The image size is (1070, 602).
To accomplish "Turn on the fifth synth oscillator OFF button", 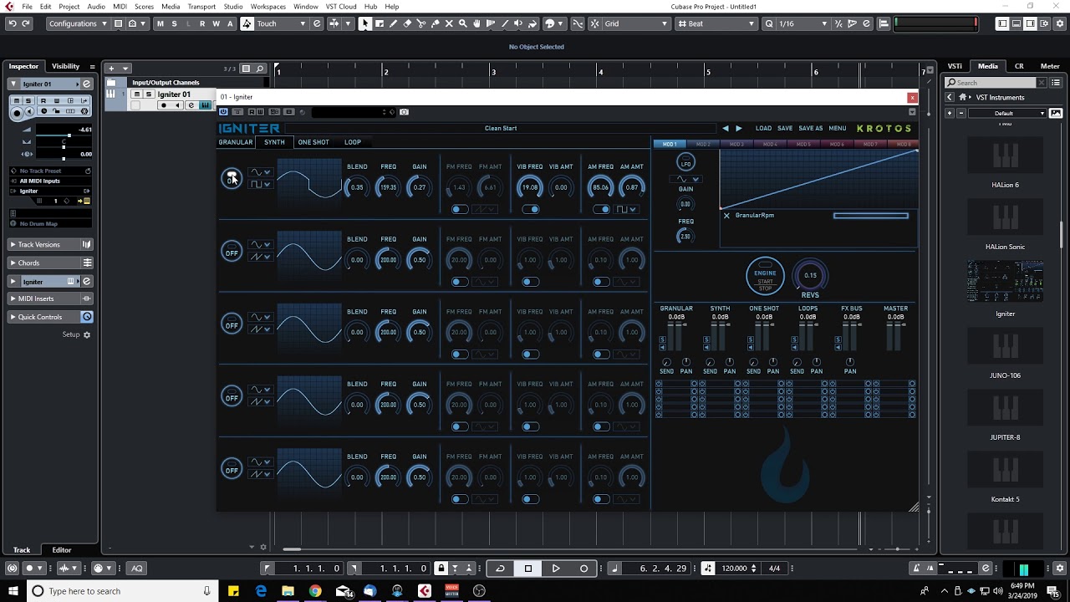I will coord(232,470).
